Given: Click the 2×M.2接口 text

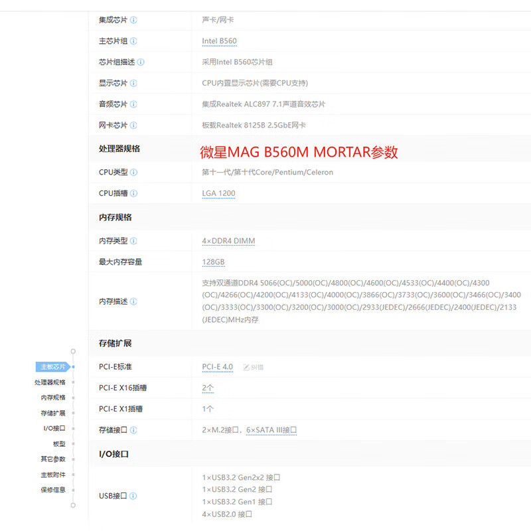Looking at the screenshot, I should (x=220, y=430).
